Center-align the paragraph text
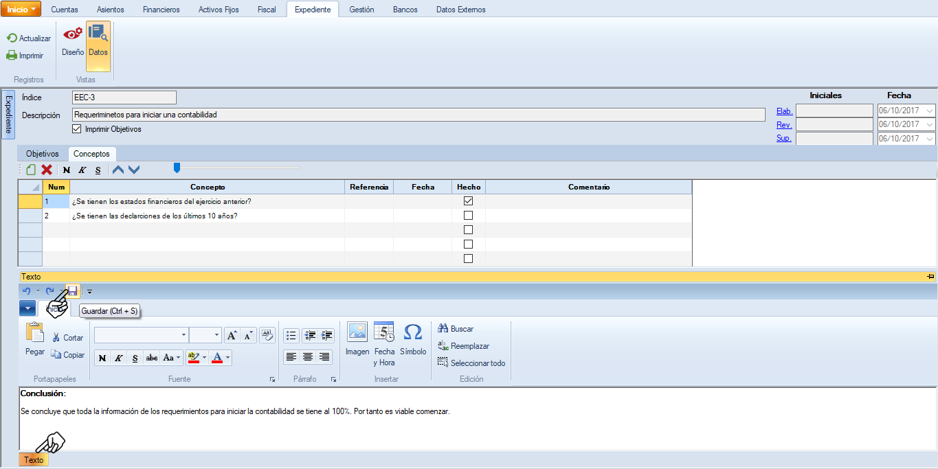The height and width of the screenshot is (469, 938). (308, 357)
